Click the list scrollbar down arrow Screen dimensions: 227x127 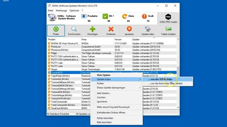point(178,107)
